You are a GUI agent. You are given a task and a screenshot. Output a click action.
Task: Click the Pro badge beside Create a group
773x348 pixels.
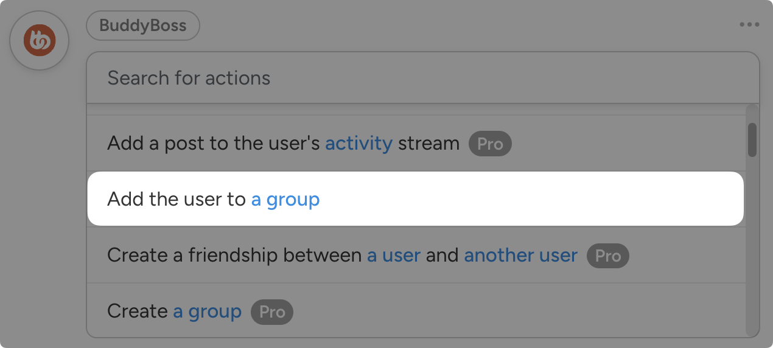point(272,312)
